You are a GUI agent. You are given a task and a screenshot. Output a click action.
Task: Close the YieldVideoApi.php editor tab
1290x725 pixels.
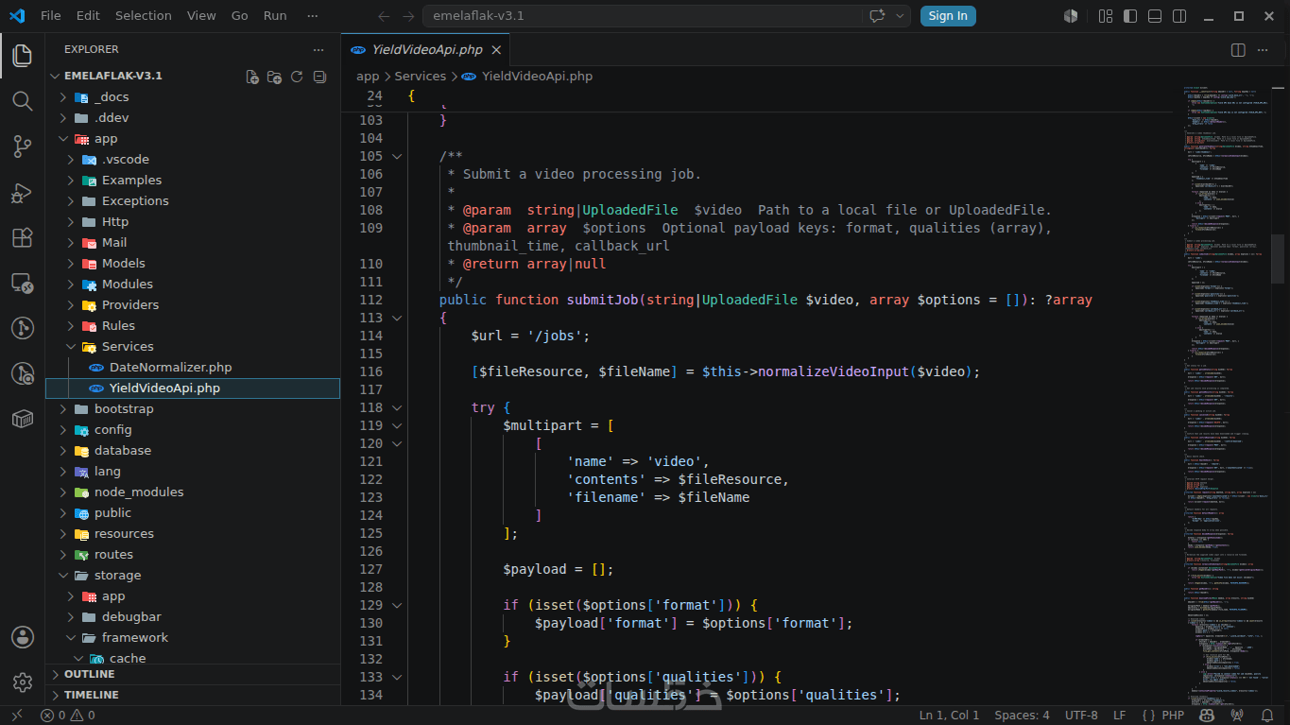[x=496, y=50]
